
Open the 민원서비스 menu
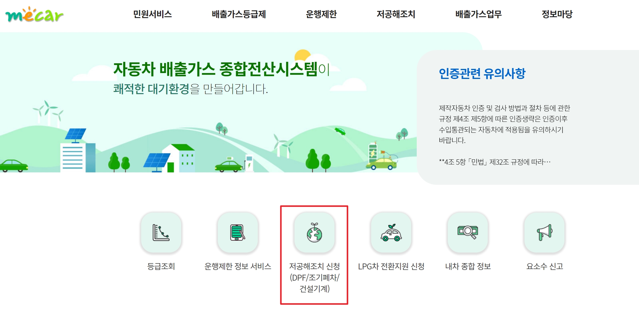click(152, 14)
